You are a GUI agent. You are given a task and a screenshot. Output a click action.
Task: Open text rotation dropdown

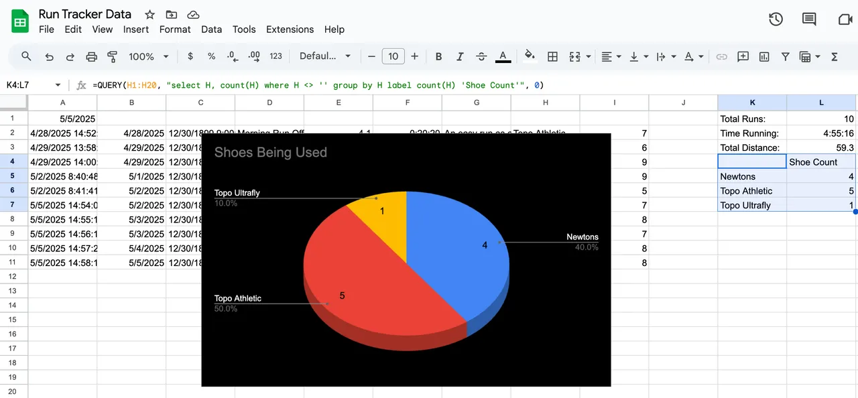click(x=693, y=56)
